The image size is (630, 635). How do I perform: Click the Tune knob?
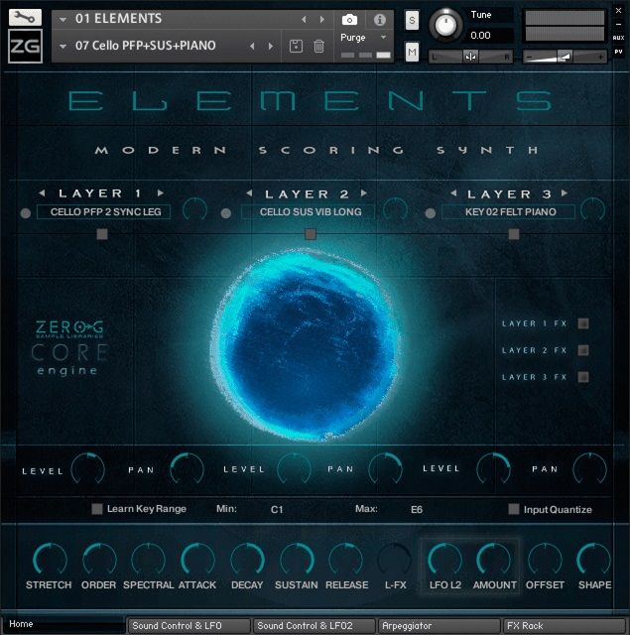448,24
